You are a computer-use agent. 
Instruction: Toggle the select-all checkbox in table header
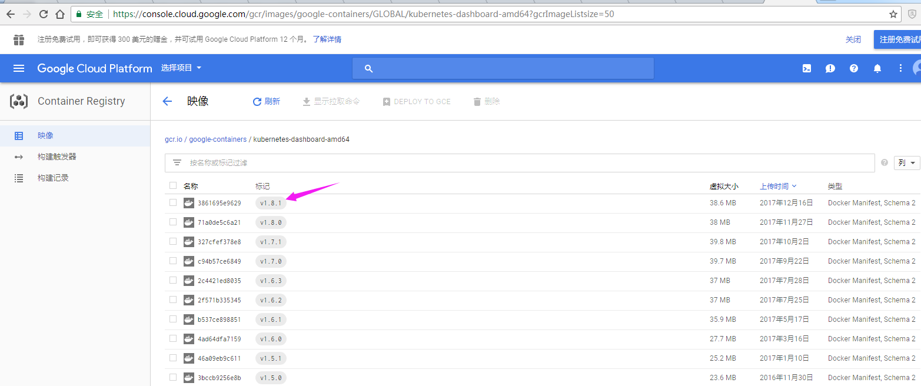pos(173,185)
